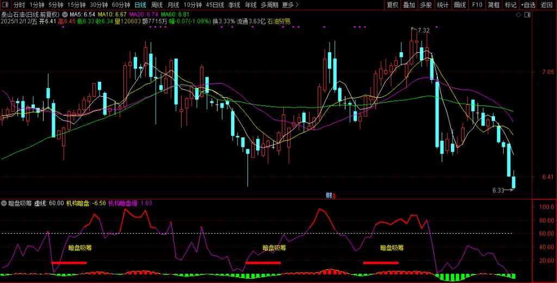Expand 更多 periods menu
This screenshot has width=557, height=283.
290,5
